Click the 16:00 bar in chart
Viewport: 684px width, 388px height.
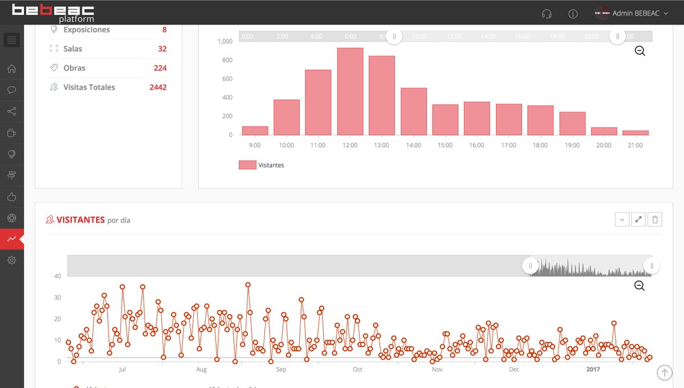(x=477, y=119)
